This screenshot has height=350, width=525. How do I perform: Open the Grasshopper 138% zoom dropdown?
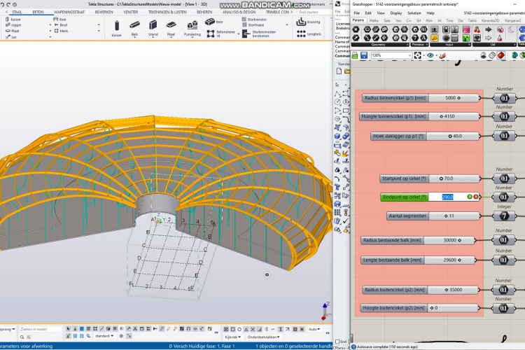(x=409, y=55)
